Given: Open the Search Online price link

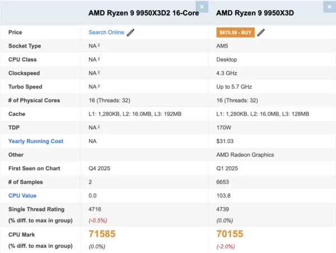Looking at the screenshot, I should 106,32.
